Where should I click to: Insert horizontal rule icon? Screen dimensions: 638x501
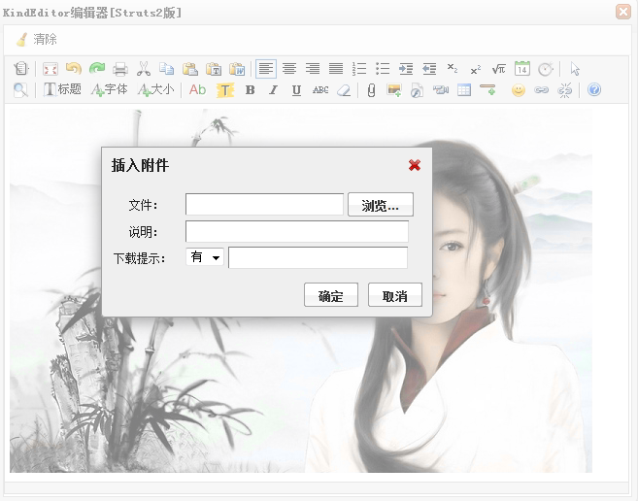(487, 89)
